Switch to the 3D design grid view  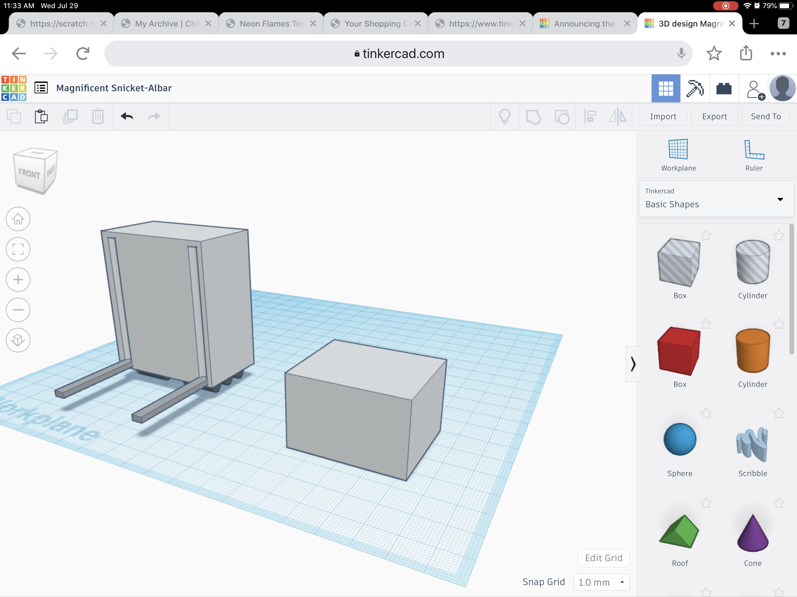point(665,89)
